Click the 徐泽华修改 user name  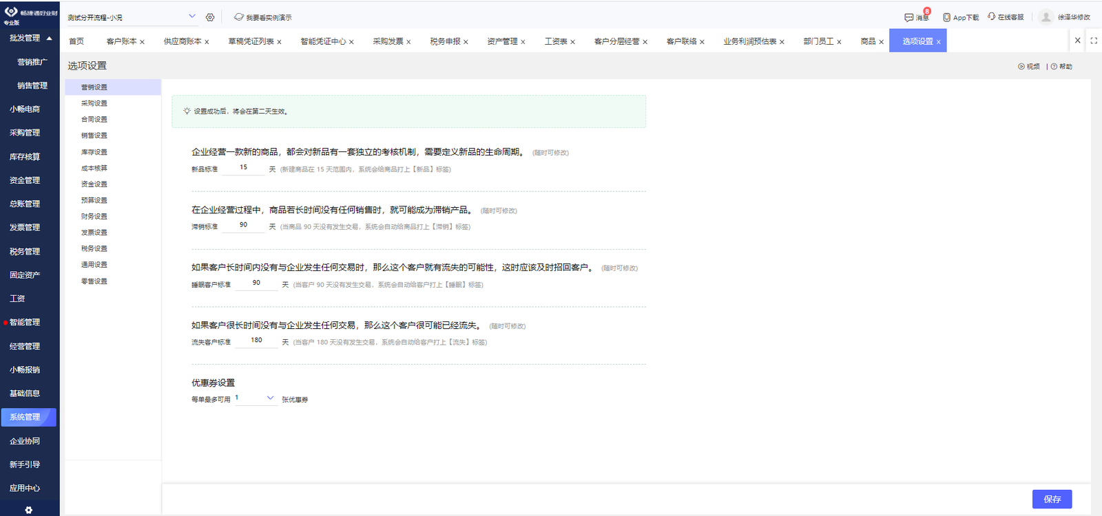(x=1074, y=17)
